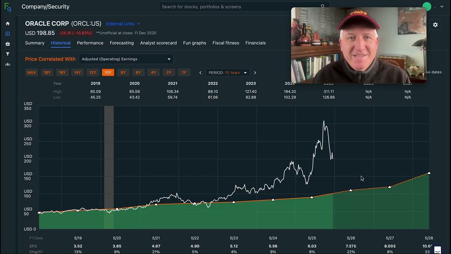Viewport: 451px width, 254px height.
Task: Click the USD 198.85 price
Action: [x=40, y=33]
